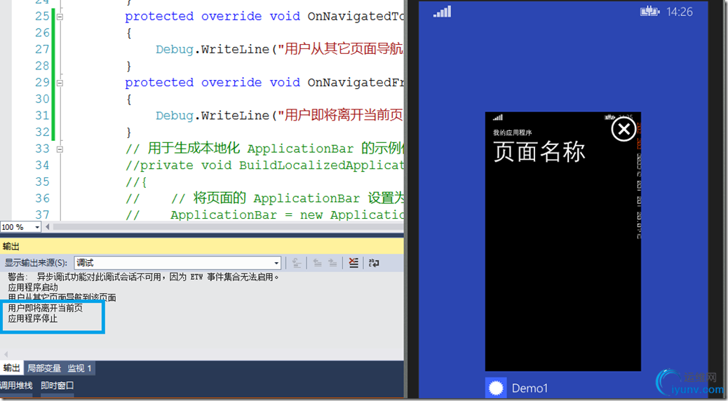Toggle word wrap in Output panel

374,263
